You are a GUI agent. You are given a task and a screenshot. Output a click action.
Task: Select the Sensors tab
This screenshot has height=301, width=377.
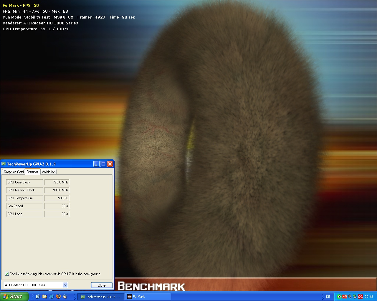[33, 171]
